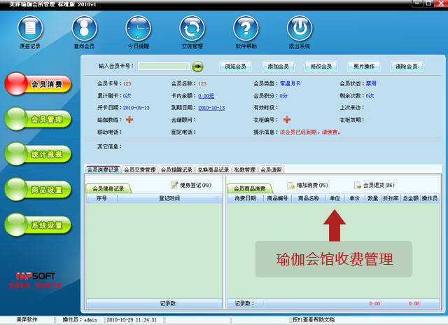Click 增加消费 (F5) toolbar button

(307, 186)
